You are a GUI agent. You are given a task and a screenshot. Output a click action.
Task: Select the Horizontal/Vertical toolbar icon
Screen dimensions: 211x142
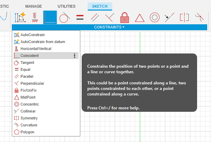pos(35,17)
